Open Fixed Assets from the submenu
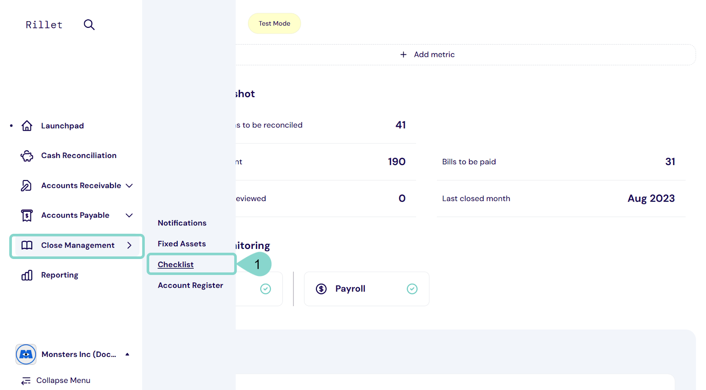Screen dimensions: 706x390 click(x=182, y=244)
